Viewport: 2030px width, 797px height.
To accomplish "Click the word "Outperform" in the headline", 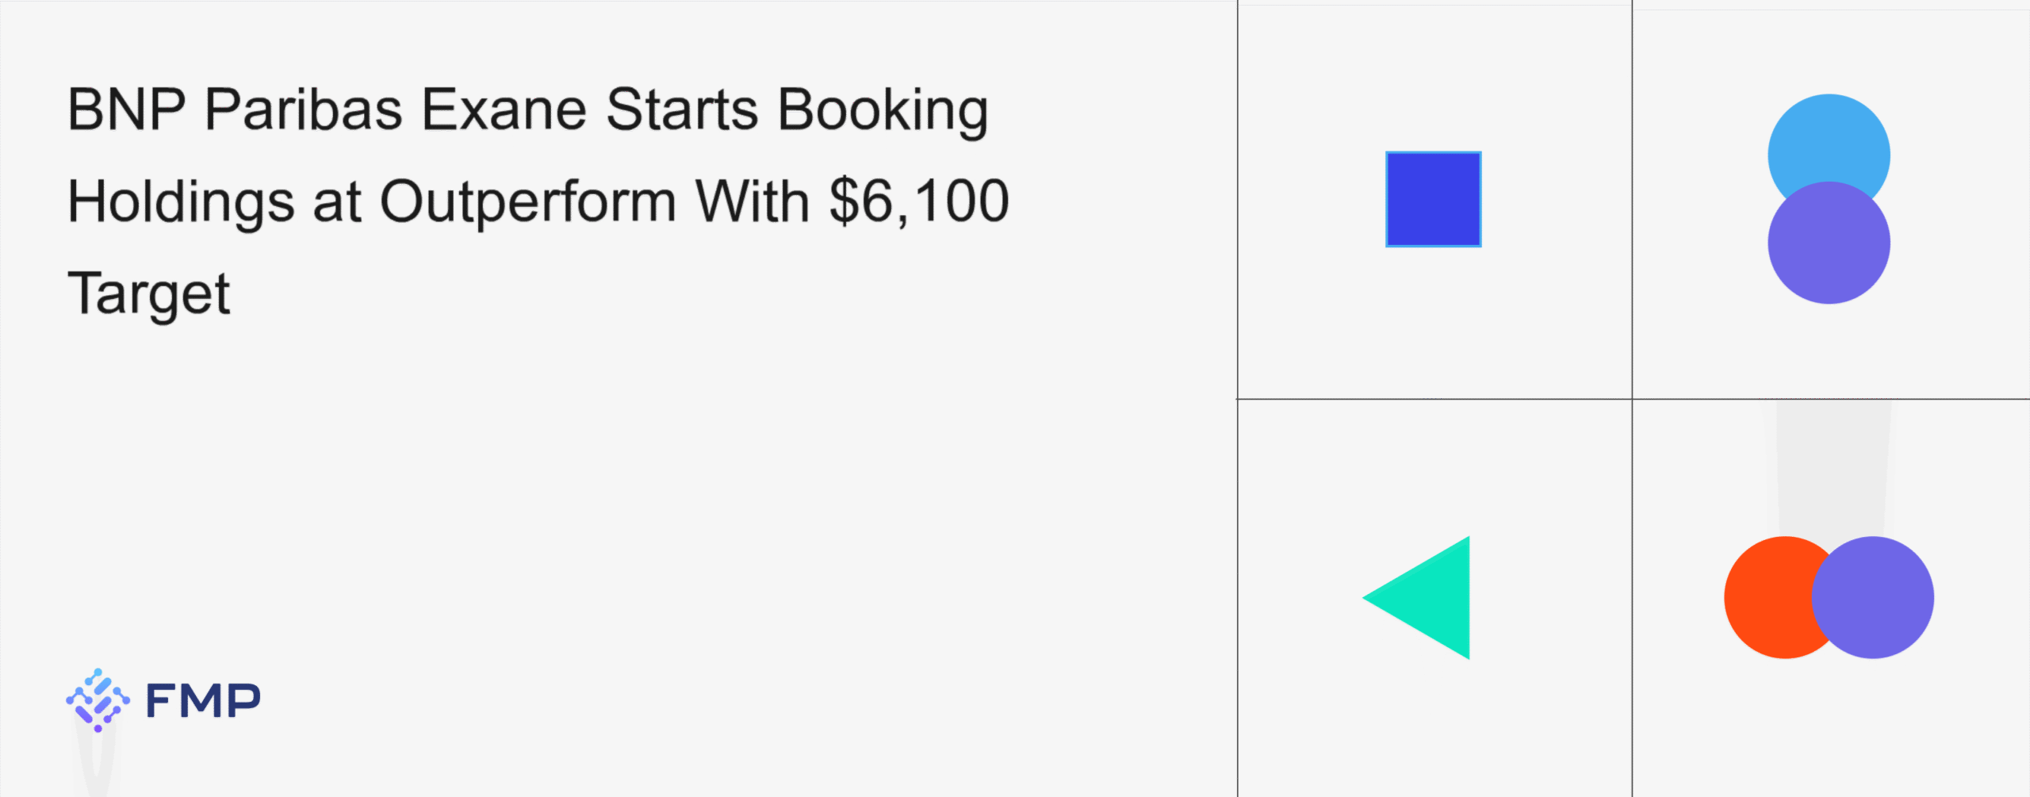I will 528,201.
